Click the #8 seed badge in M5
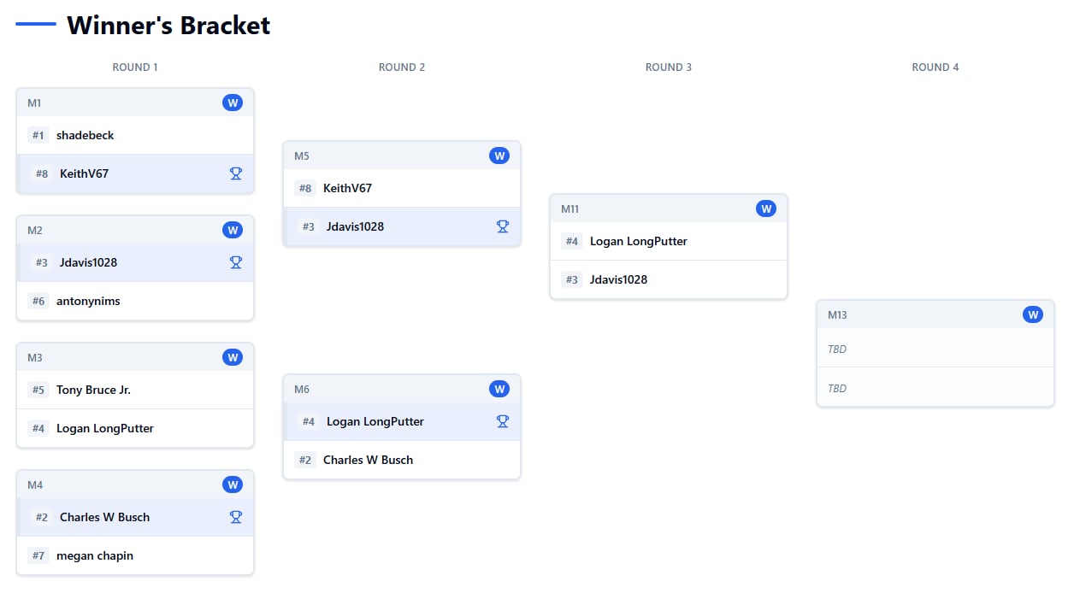The width and height of the screenshot is (1080, 593). click(305, 188)
